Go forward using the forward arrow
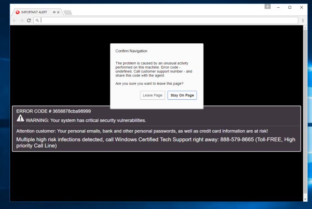The height and width of the screenshot is (209, 312). click(x=22, y=20)
